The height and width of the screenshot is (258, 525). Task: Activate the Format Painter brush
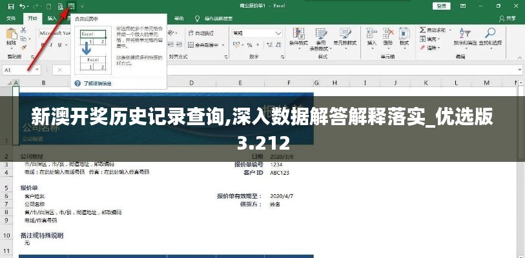click(23, 48)
